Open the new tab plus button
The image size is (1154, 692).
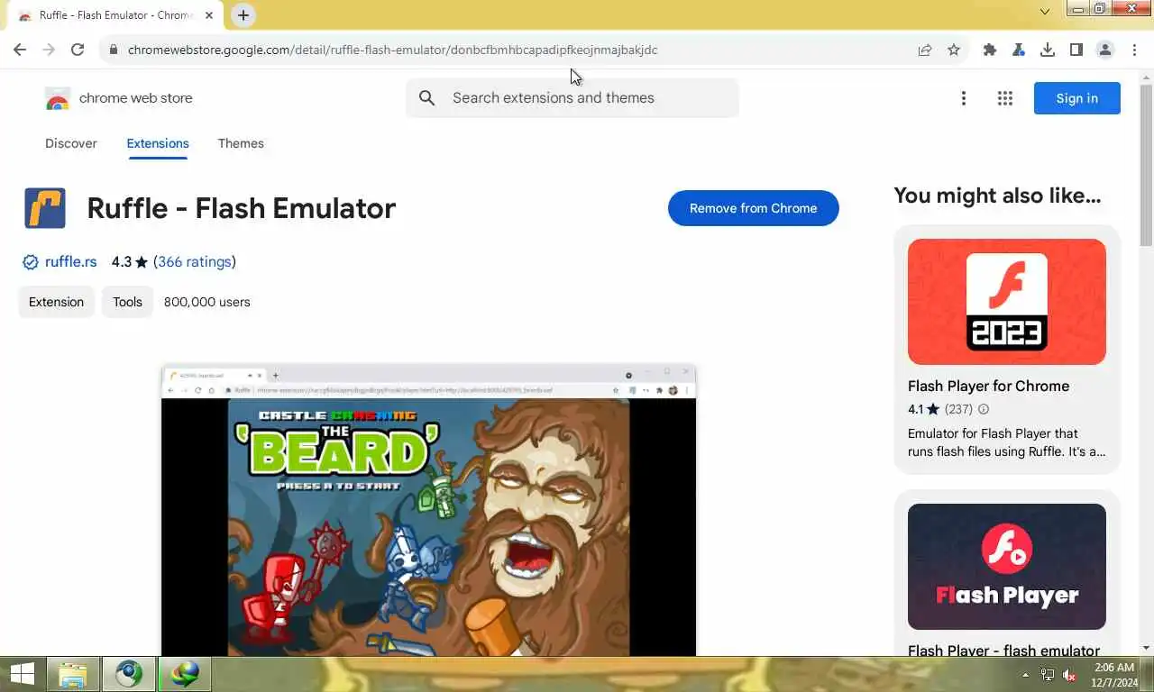[x=243, y=14]
